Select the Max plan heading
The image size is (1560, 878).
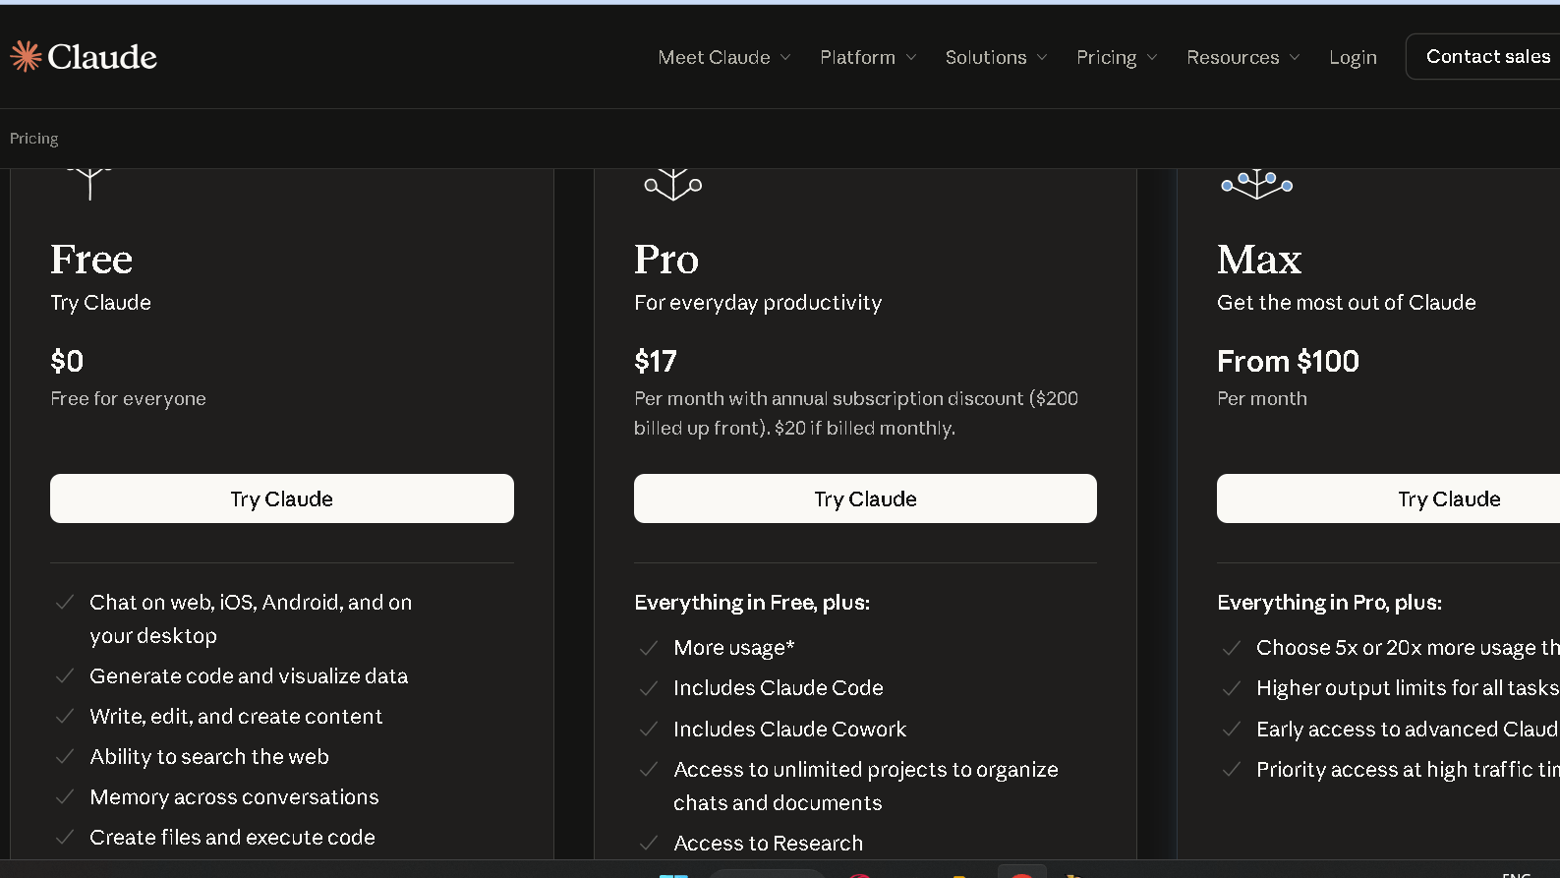(x=1259, y=260)
